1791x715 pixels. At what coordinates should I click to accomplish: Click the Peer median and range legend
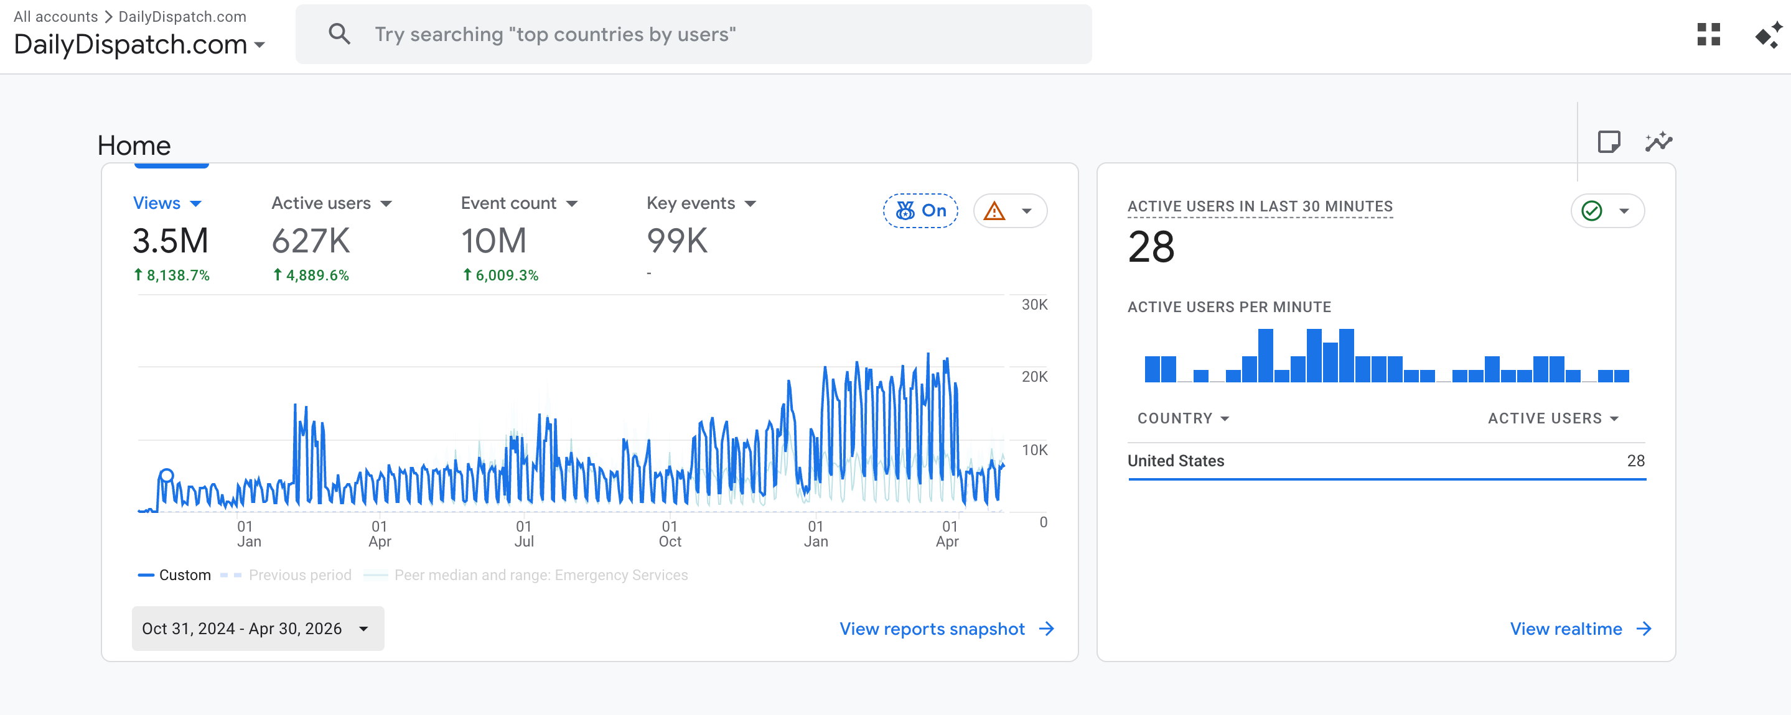526,575
